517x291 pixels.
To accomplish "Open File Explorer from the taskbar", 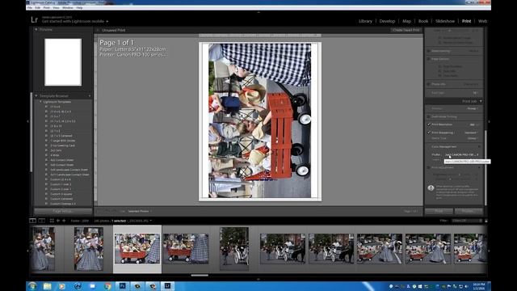I will (x=47, y=286).
